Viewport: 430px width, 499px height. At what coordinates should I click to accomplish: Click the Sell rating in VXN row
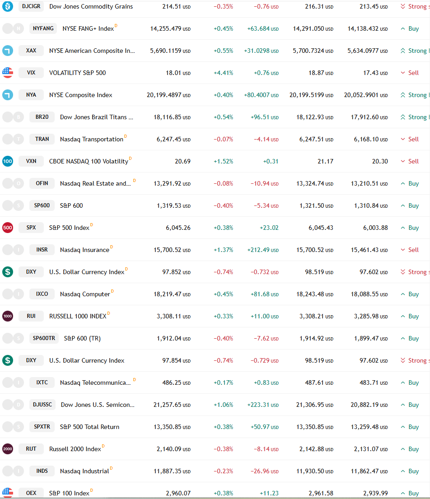pyautogui.click(x=413, y=161)
